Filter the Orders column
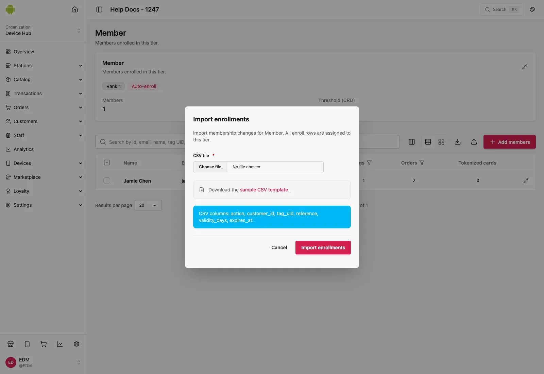 422,163
